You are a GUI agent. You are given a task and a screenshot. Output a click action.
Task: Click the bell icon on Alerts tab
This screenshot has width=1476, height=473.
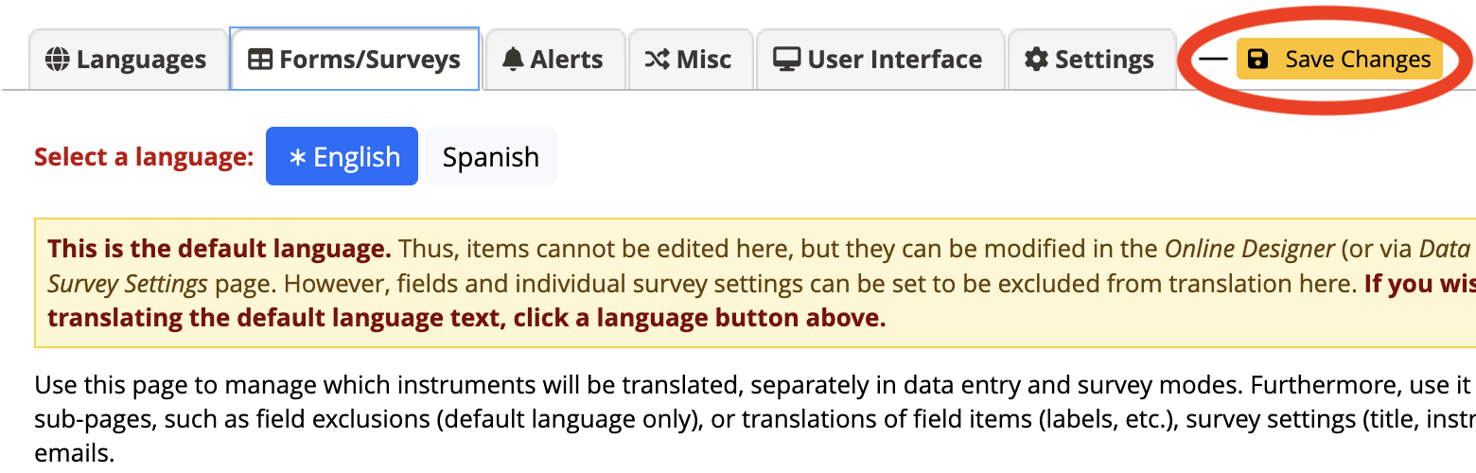click(513, 60)
